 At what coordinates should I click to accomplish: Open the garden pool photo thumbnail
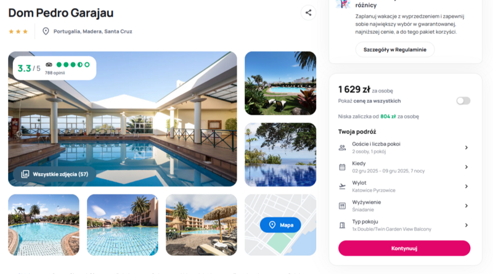[x=280, y=83]
